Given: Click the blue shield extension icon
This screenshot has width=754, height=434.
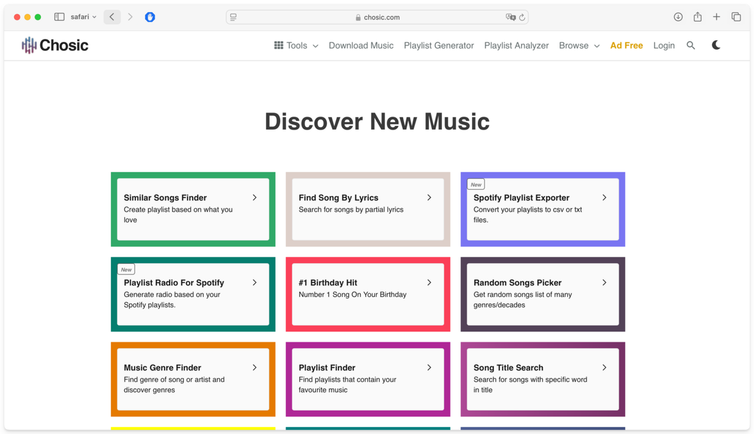Looking at the screenshot, I should tap(150, 17).
